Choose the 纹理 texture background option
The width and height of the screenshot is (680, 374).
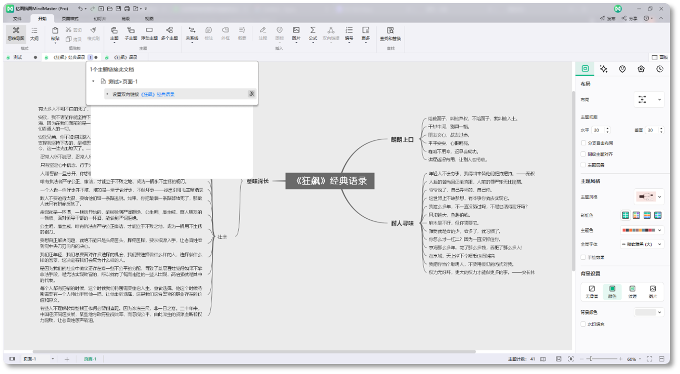(x=632, y=292)
